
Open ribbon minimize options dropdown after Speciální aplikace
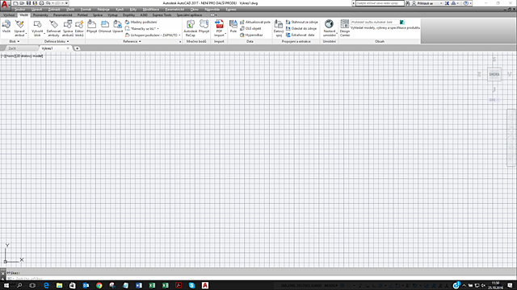216,15
